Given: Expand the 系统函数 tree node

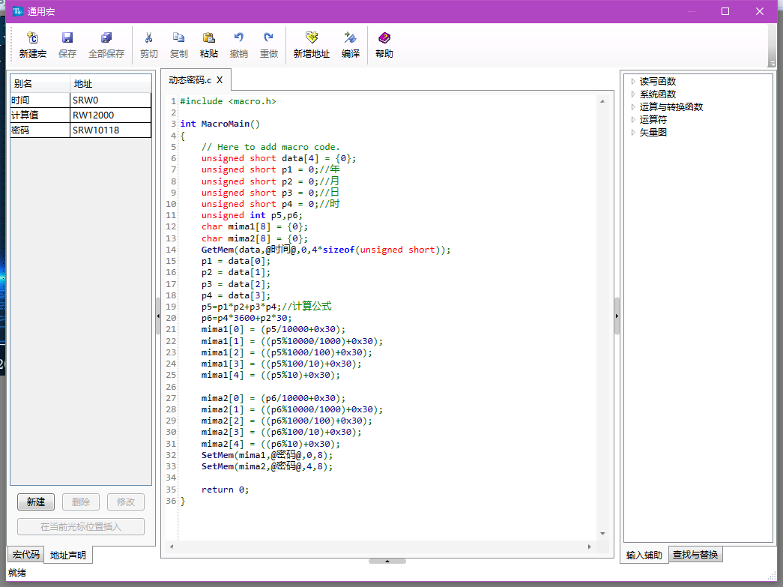Looking at the screenshot, I should pos(633,94).
